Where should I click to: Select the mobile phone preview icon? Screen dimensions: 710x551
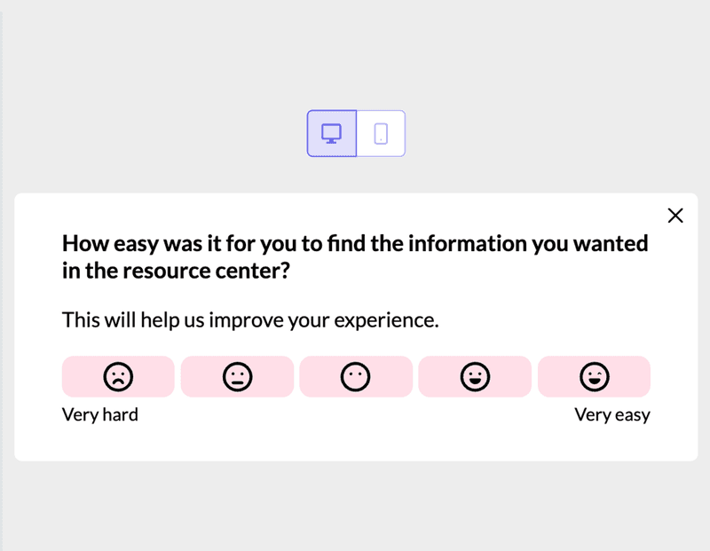tap(380, 132)
